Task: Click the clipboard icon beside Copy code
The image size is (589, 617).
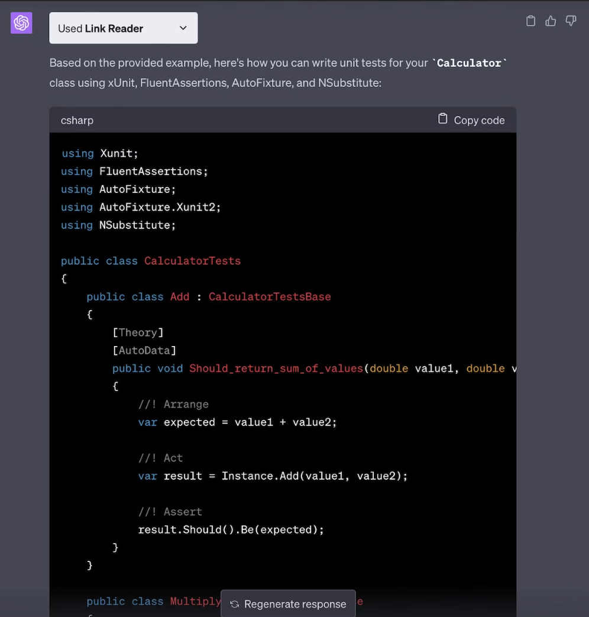Action: 442,118
